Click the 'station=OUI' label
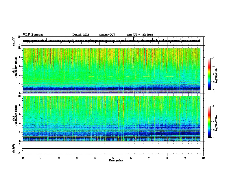The width and height of the screenshot is (229, 177). tap(107, 35)
